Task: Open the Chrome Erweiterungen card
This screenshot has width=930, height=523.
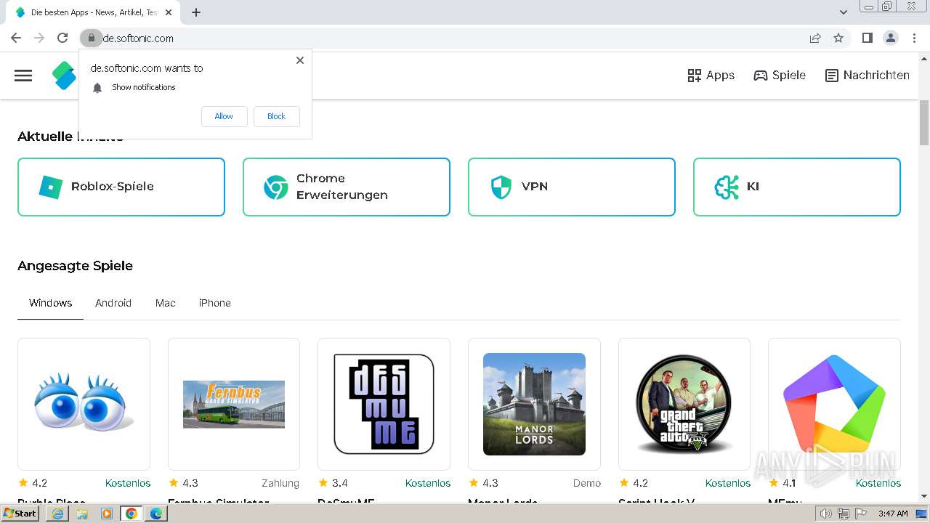Action: coord(347,187)
